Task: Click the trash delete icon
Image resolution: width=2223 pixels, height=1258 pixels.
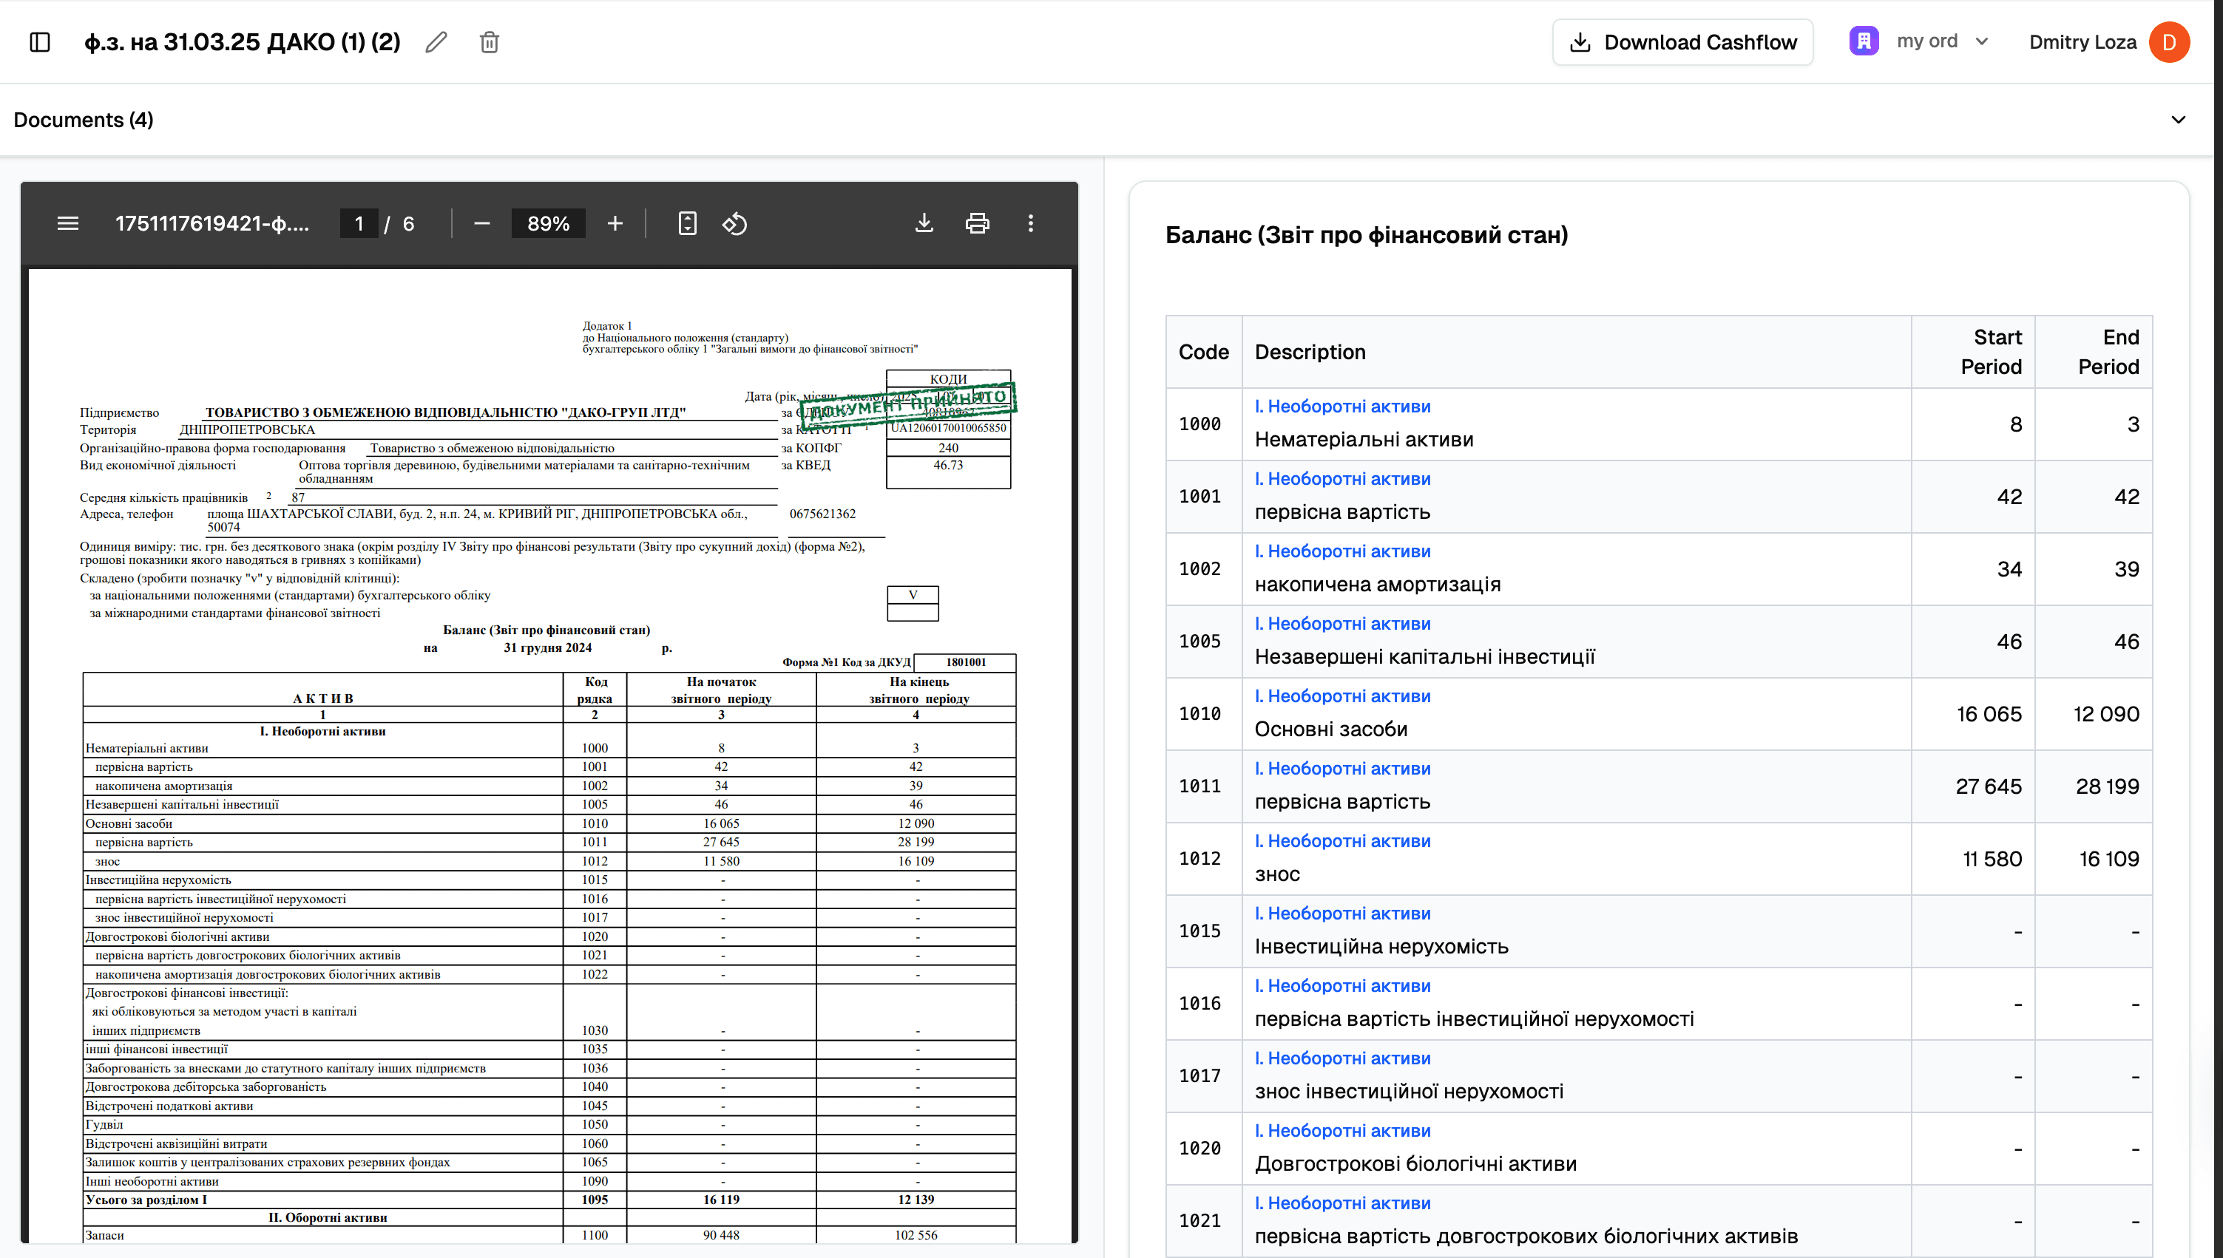Action: (490, 42)
